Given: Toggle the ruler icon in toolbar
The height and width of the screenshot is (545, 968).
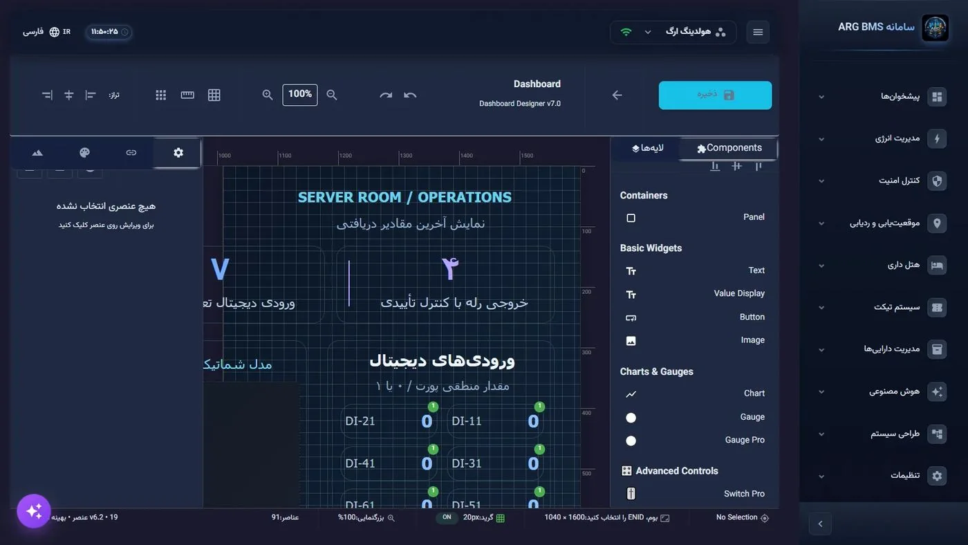Looking at the screenshot, I should pyautogui.click(x=187, y=95).
